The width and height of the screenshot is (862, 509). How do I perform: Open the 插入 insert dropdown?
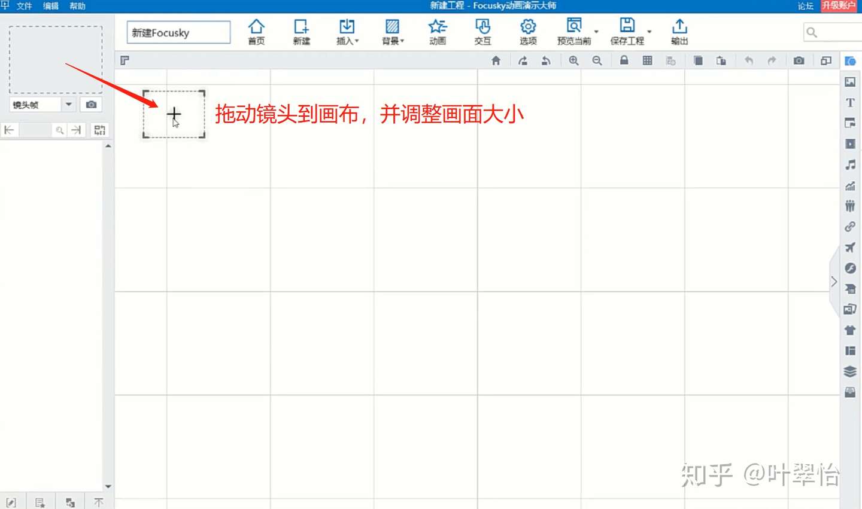tap(347, 32)
